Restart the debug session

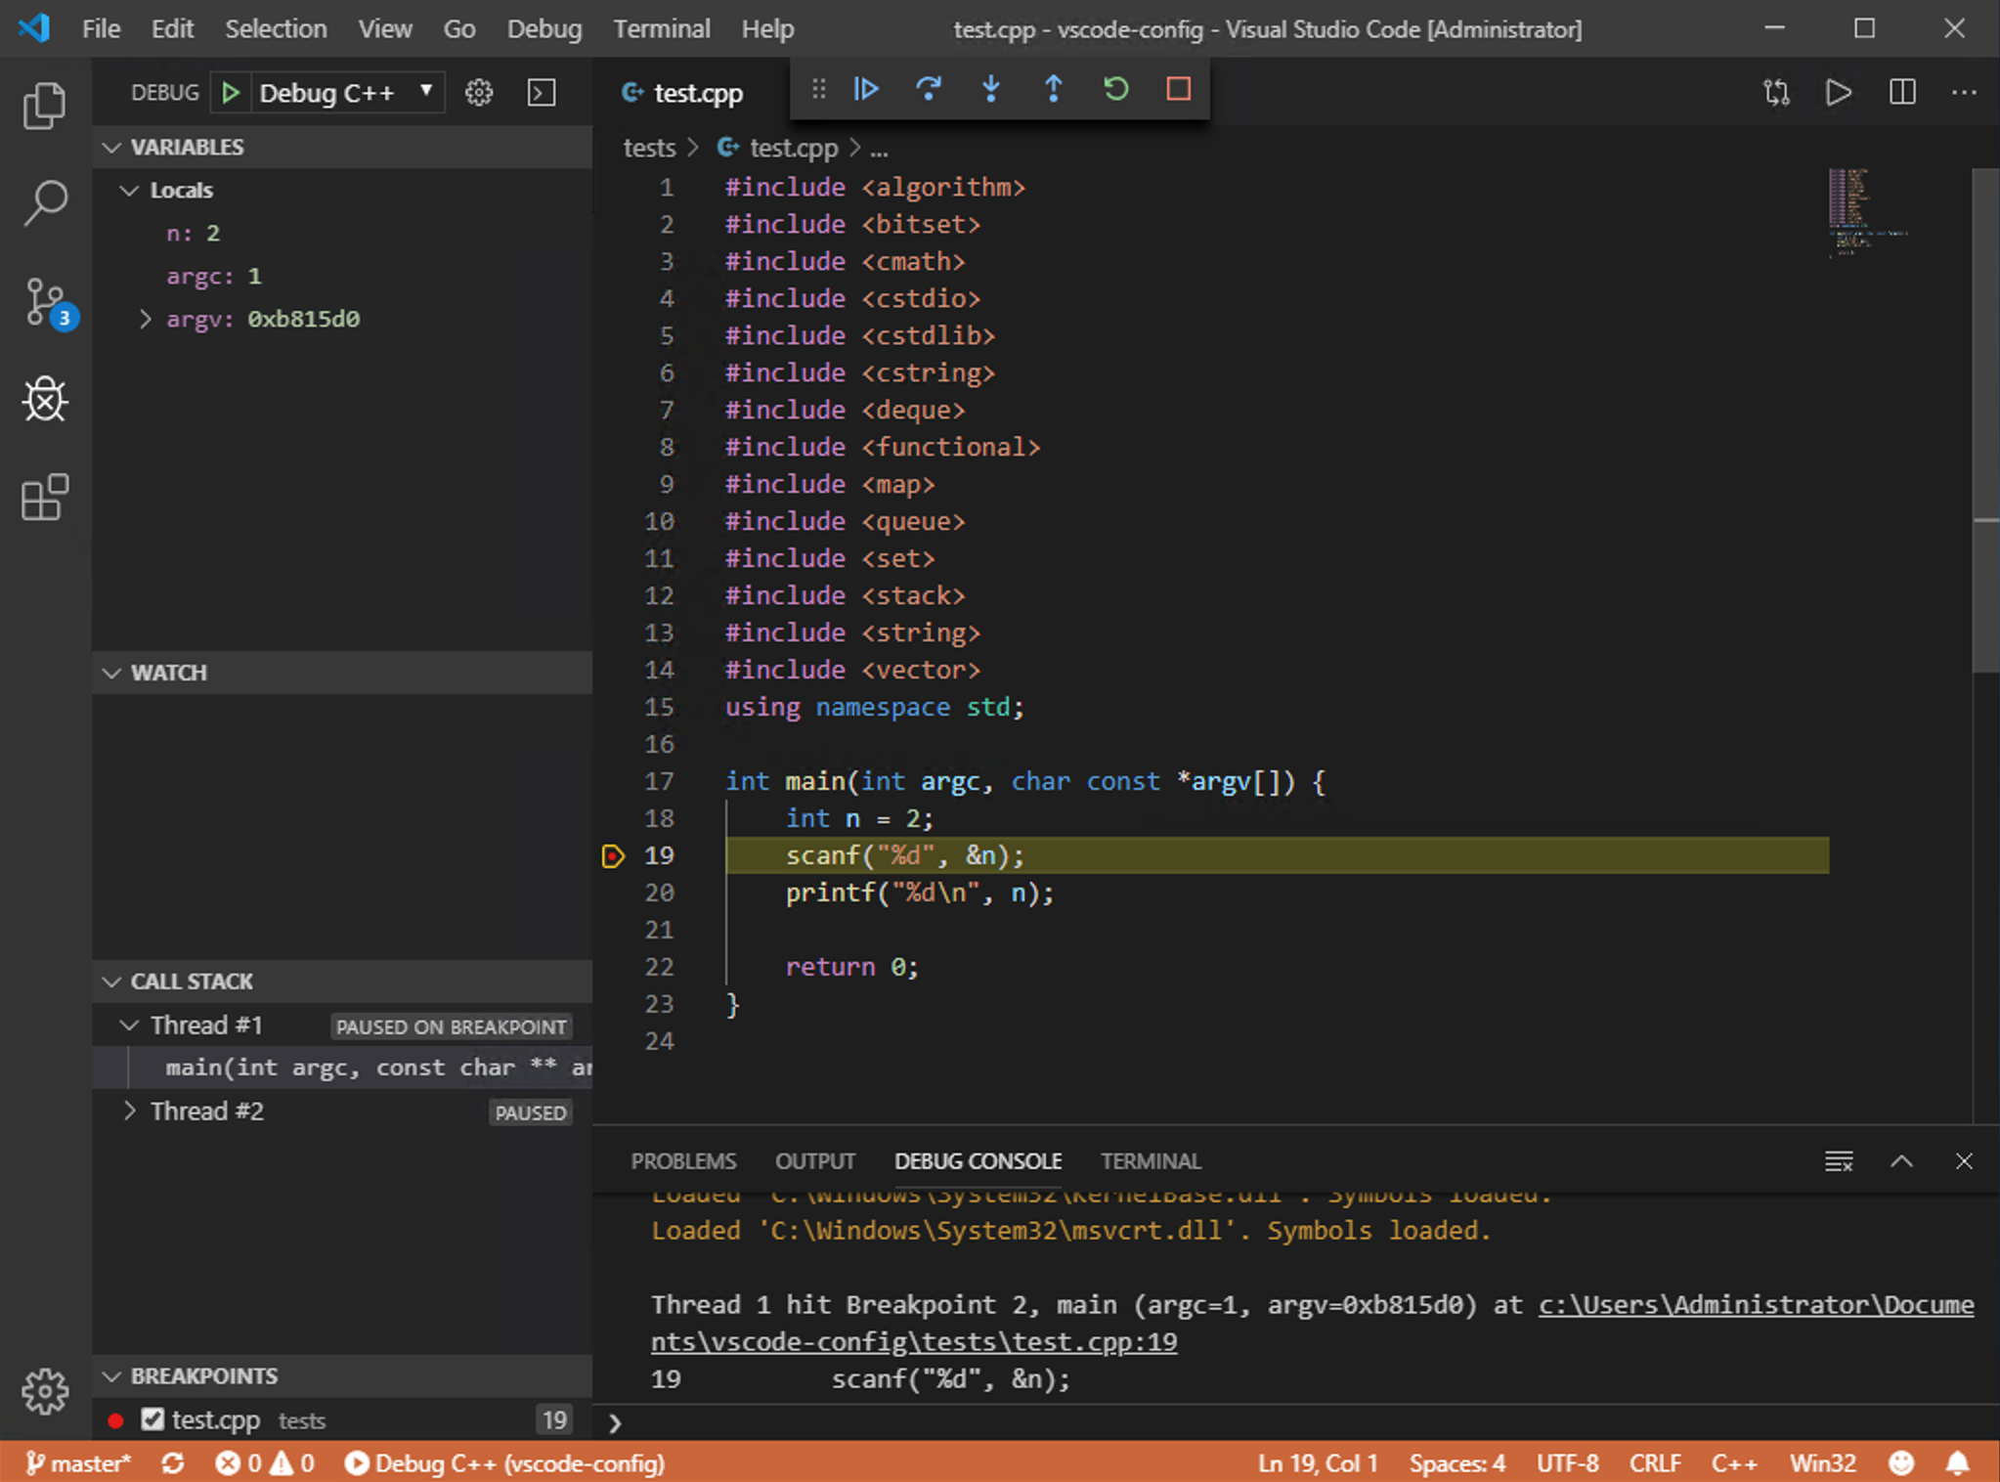click(x=1115, y=90)
